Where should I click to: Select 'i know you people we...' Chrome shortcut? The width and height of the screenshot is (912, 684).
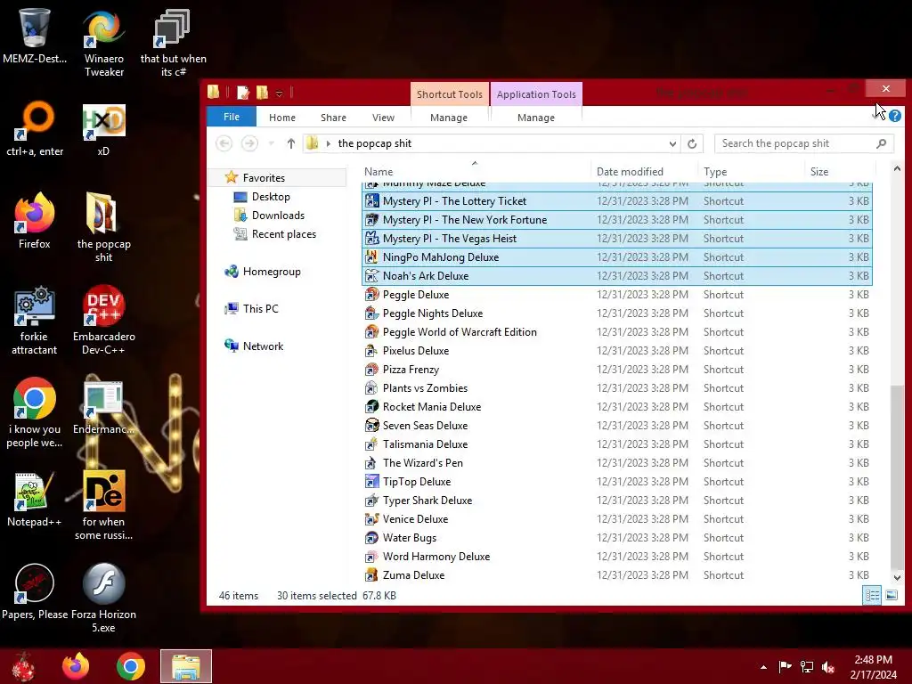pos(35,413)
